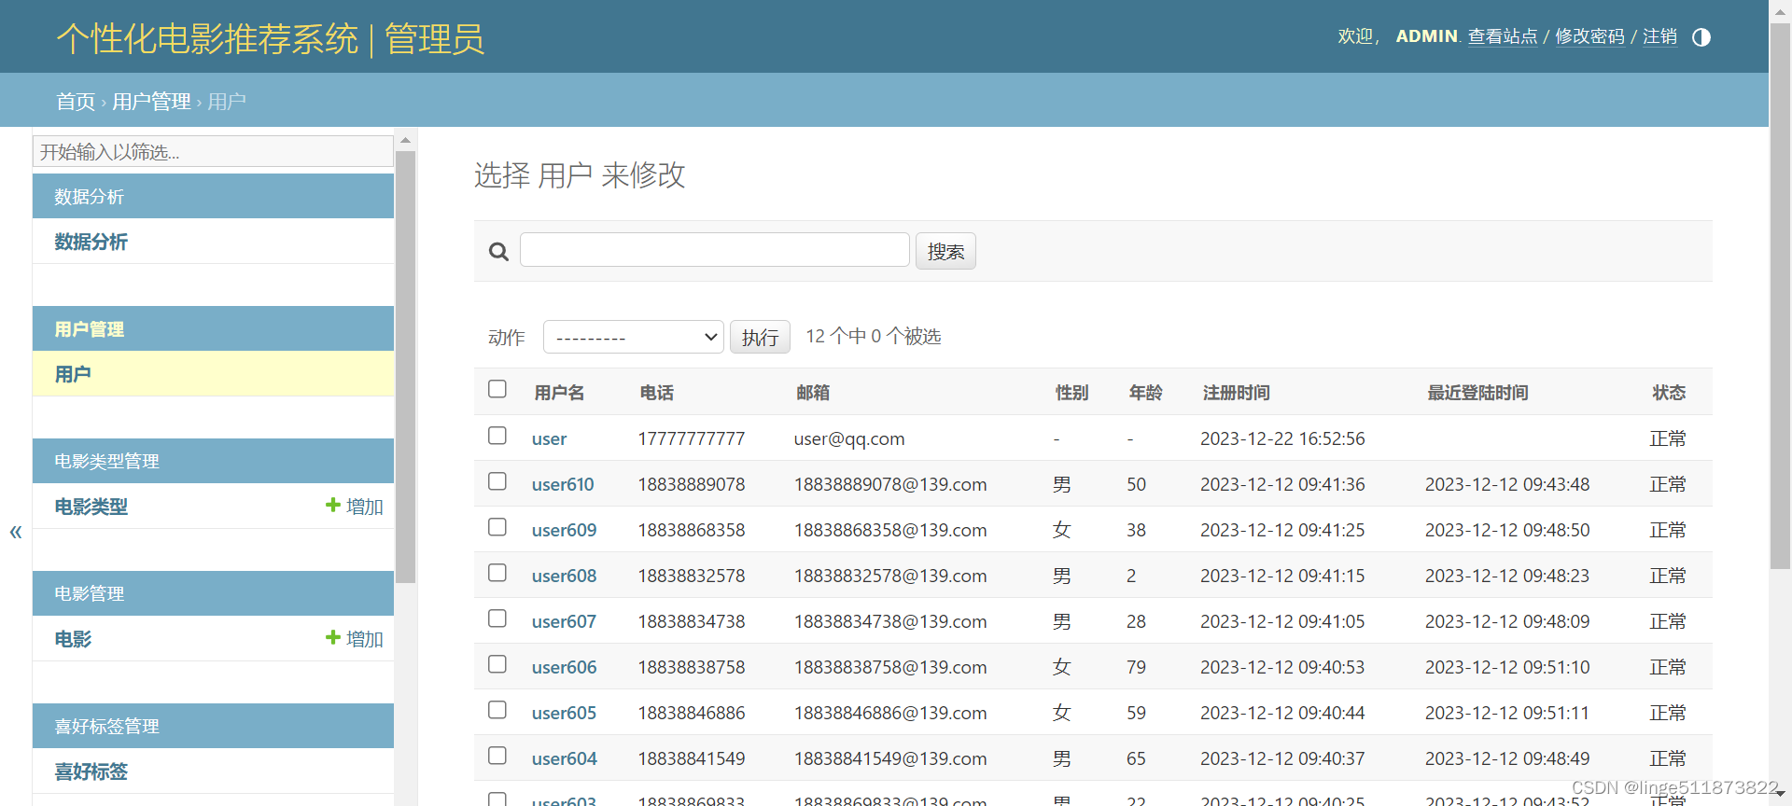
Task: Open user604 record
Action: [x=564, y=758]
